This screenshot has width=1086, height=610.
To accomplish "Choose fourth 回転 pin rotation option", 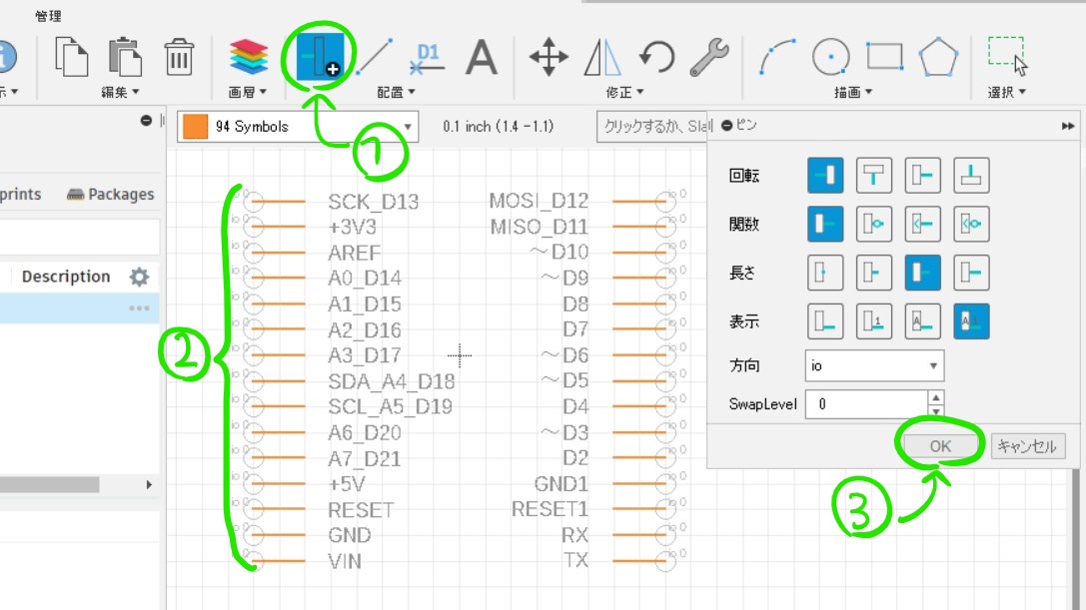I will click(971, 175).
